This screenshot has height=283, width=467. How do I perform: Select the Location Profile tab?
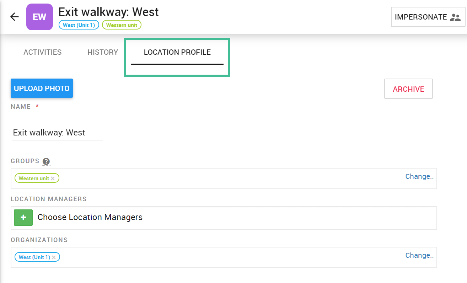click(x=177, y=52)
